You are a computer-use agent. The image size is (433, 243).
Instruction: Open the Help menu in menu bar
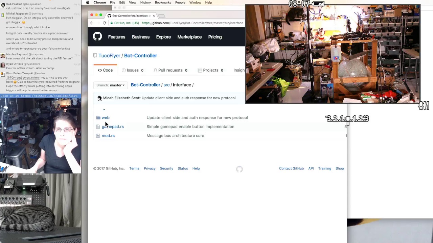pyautogui.click(x=208, y=2)
